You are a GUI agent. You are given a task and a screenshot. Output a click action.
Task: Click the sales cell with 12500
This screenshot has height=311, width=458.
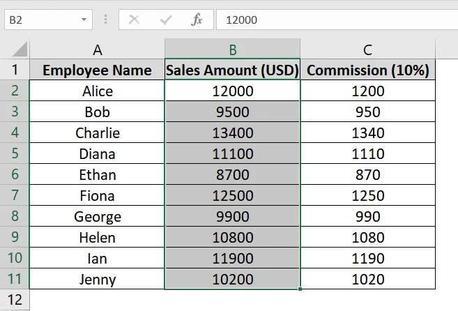233,195
